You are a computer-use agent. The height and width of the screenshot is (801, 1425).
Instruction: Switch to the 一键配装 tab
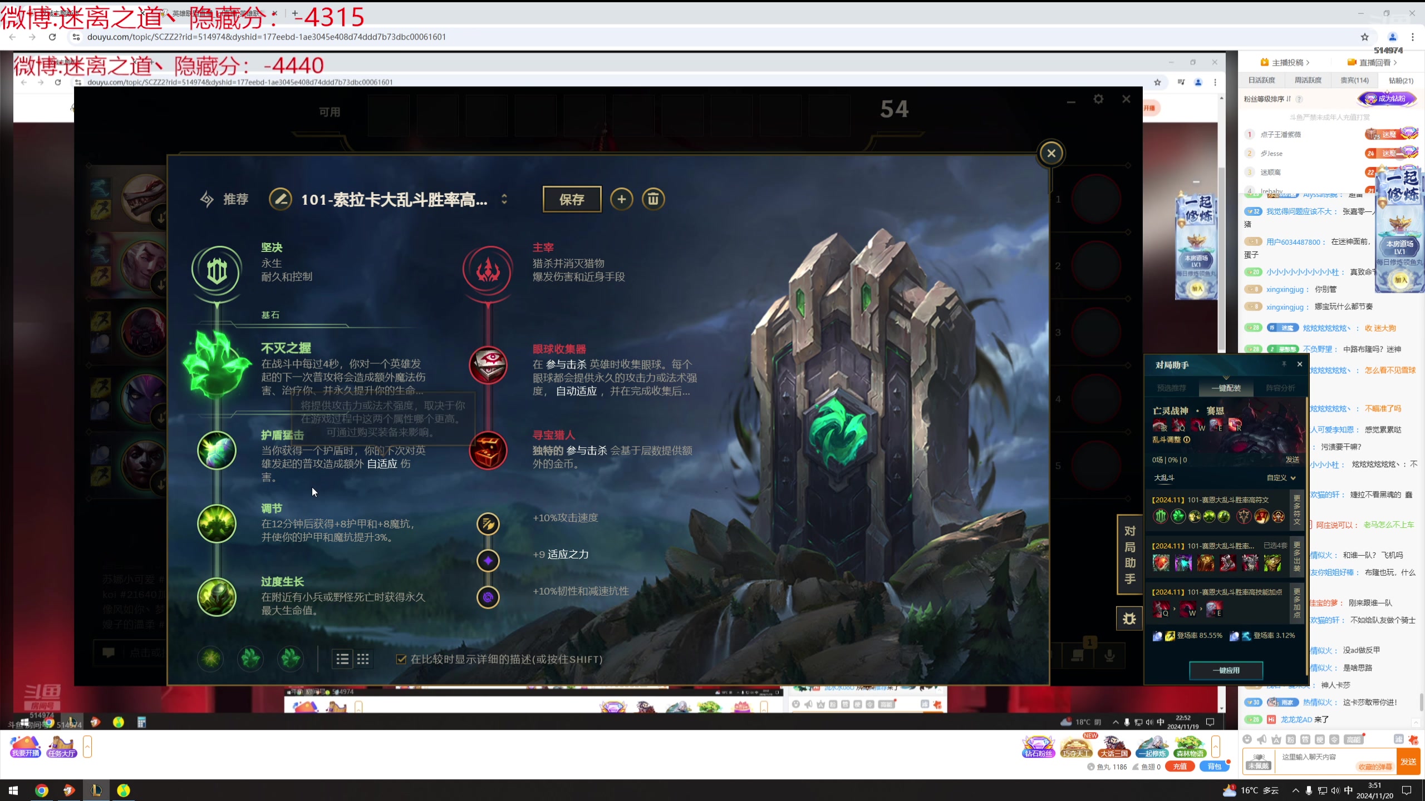(1226, 388)
